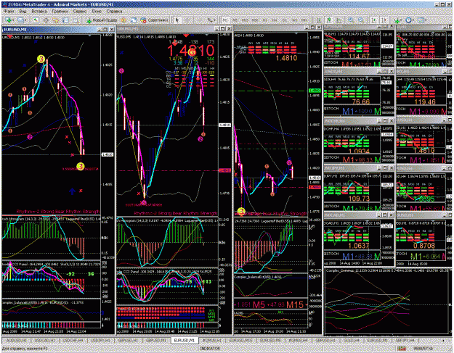This screenshot has height=353, width=454.
Task: Open the Графики menu
Action: [x=60, y=12]
